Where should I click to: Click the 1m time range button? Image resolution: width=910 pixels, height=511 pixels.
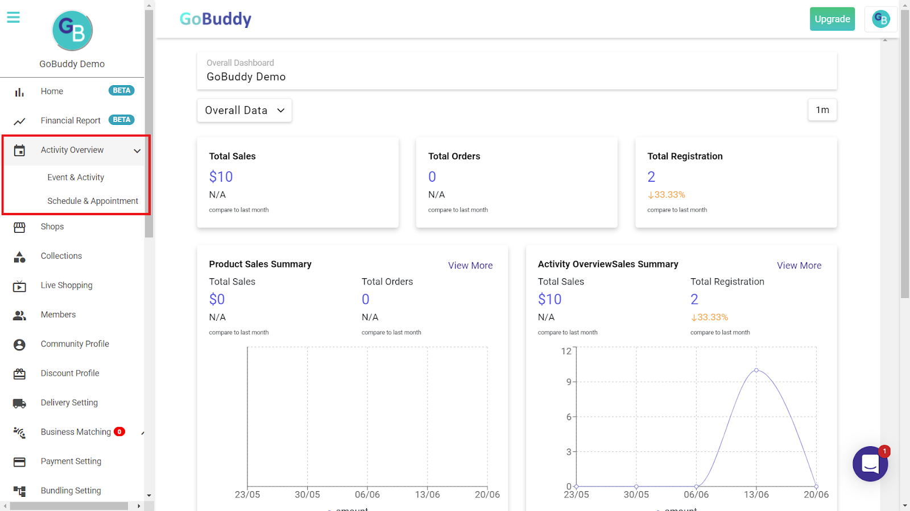(x=822, y=110)
